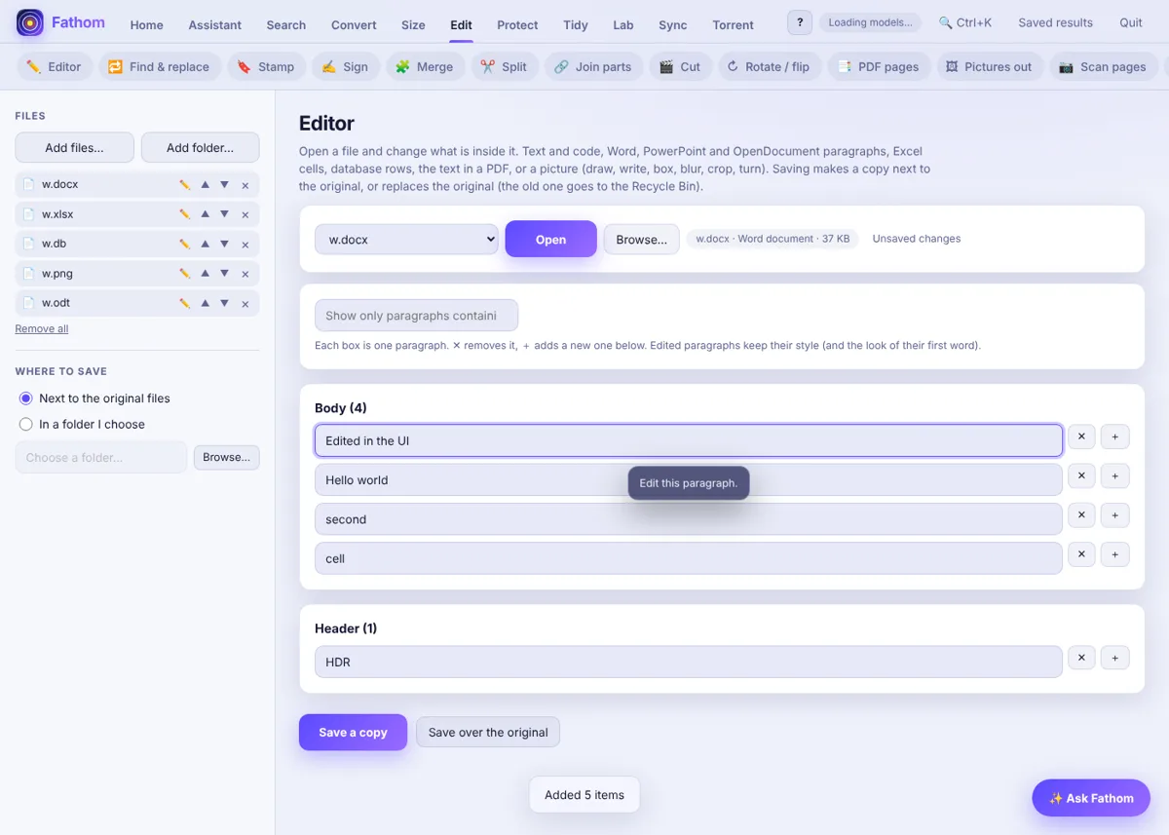The width and height of the screenshot is (1169, 835).
Task: Move w.db down in file list
Action: pos(225,244)
